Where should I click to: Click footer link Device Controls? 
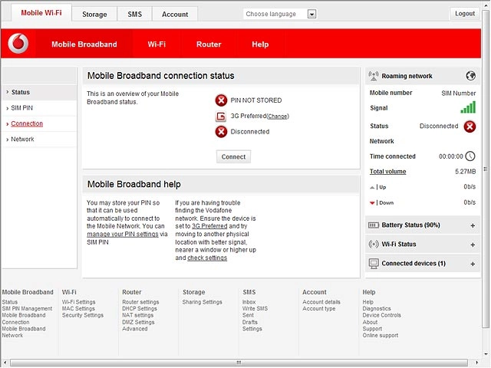click(381, 315)
